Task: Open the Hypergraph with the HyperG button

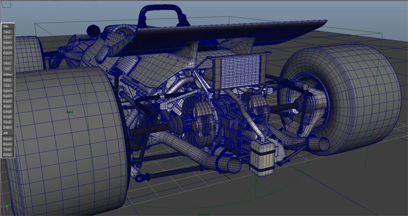Action: pyautogui.click(x=7, y=91)
